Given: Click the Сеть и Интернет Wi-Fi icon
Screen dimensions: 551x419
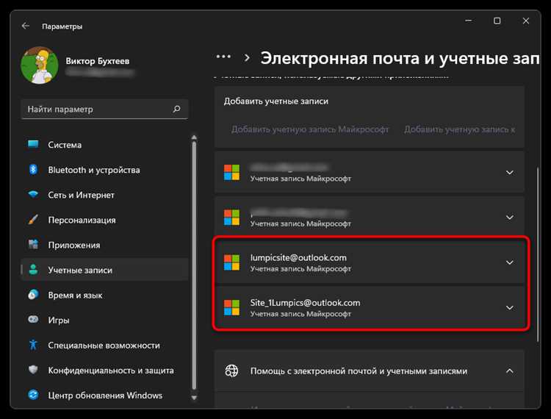Looking at the screenshot, I should coord(33,194).
